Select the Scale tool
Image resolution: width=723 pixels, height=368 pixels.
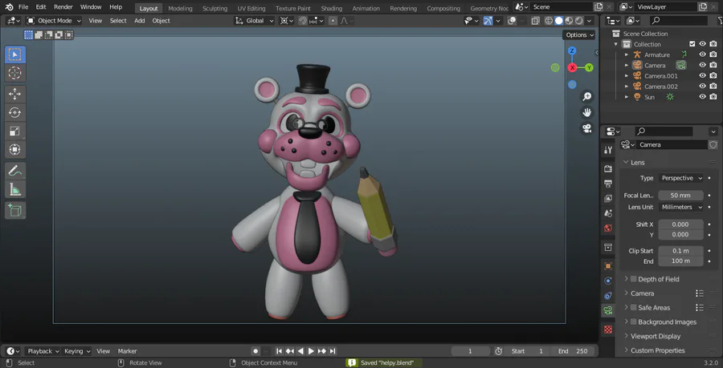[15, 131]
